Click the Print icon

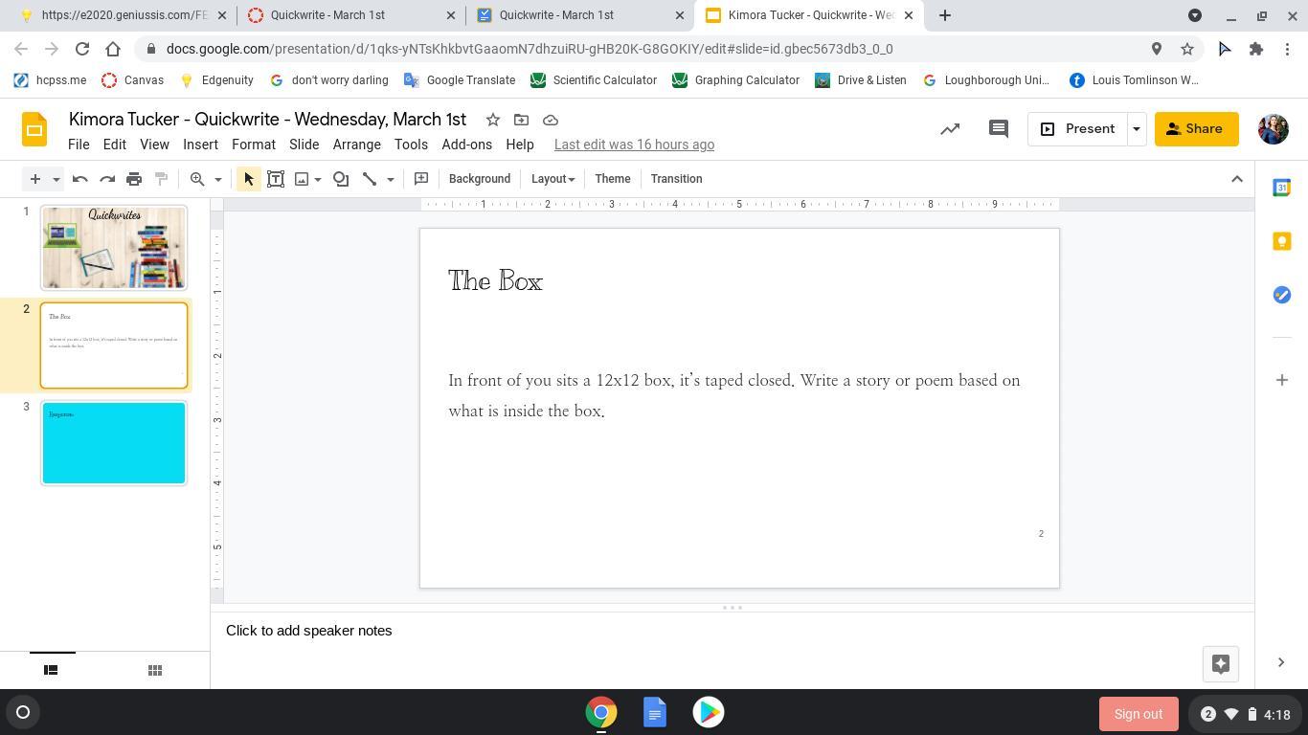[x=134, y=179]
